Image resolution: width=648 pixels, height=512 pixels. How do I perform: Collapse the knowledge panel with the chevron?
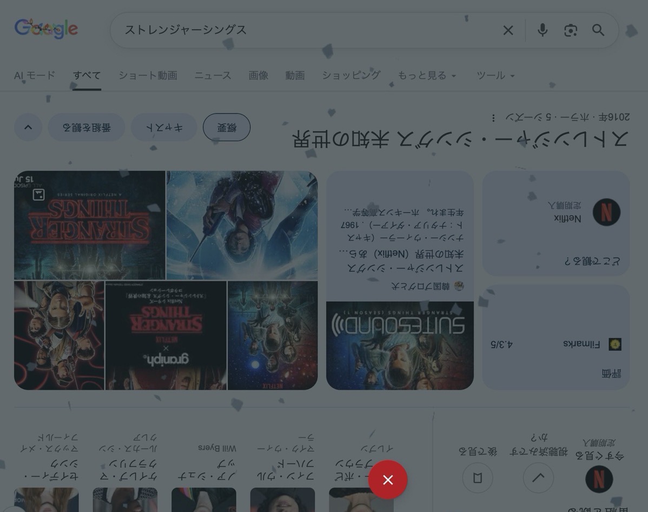click(28, 127)
